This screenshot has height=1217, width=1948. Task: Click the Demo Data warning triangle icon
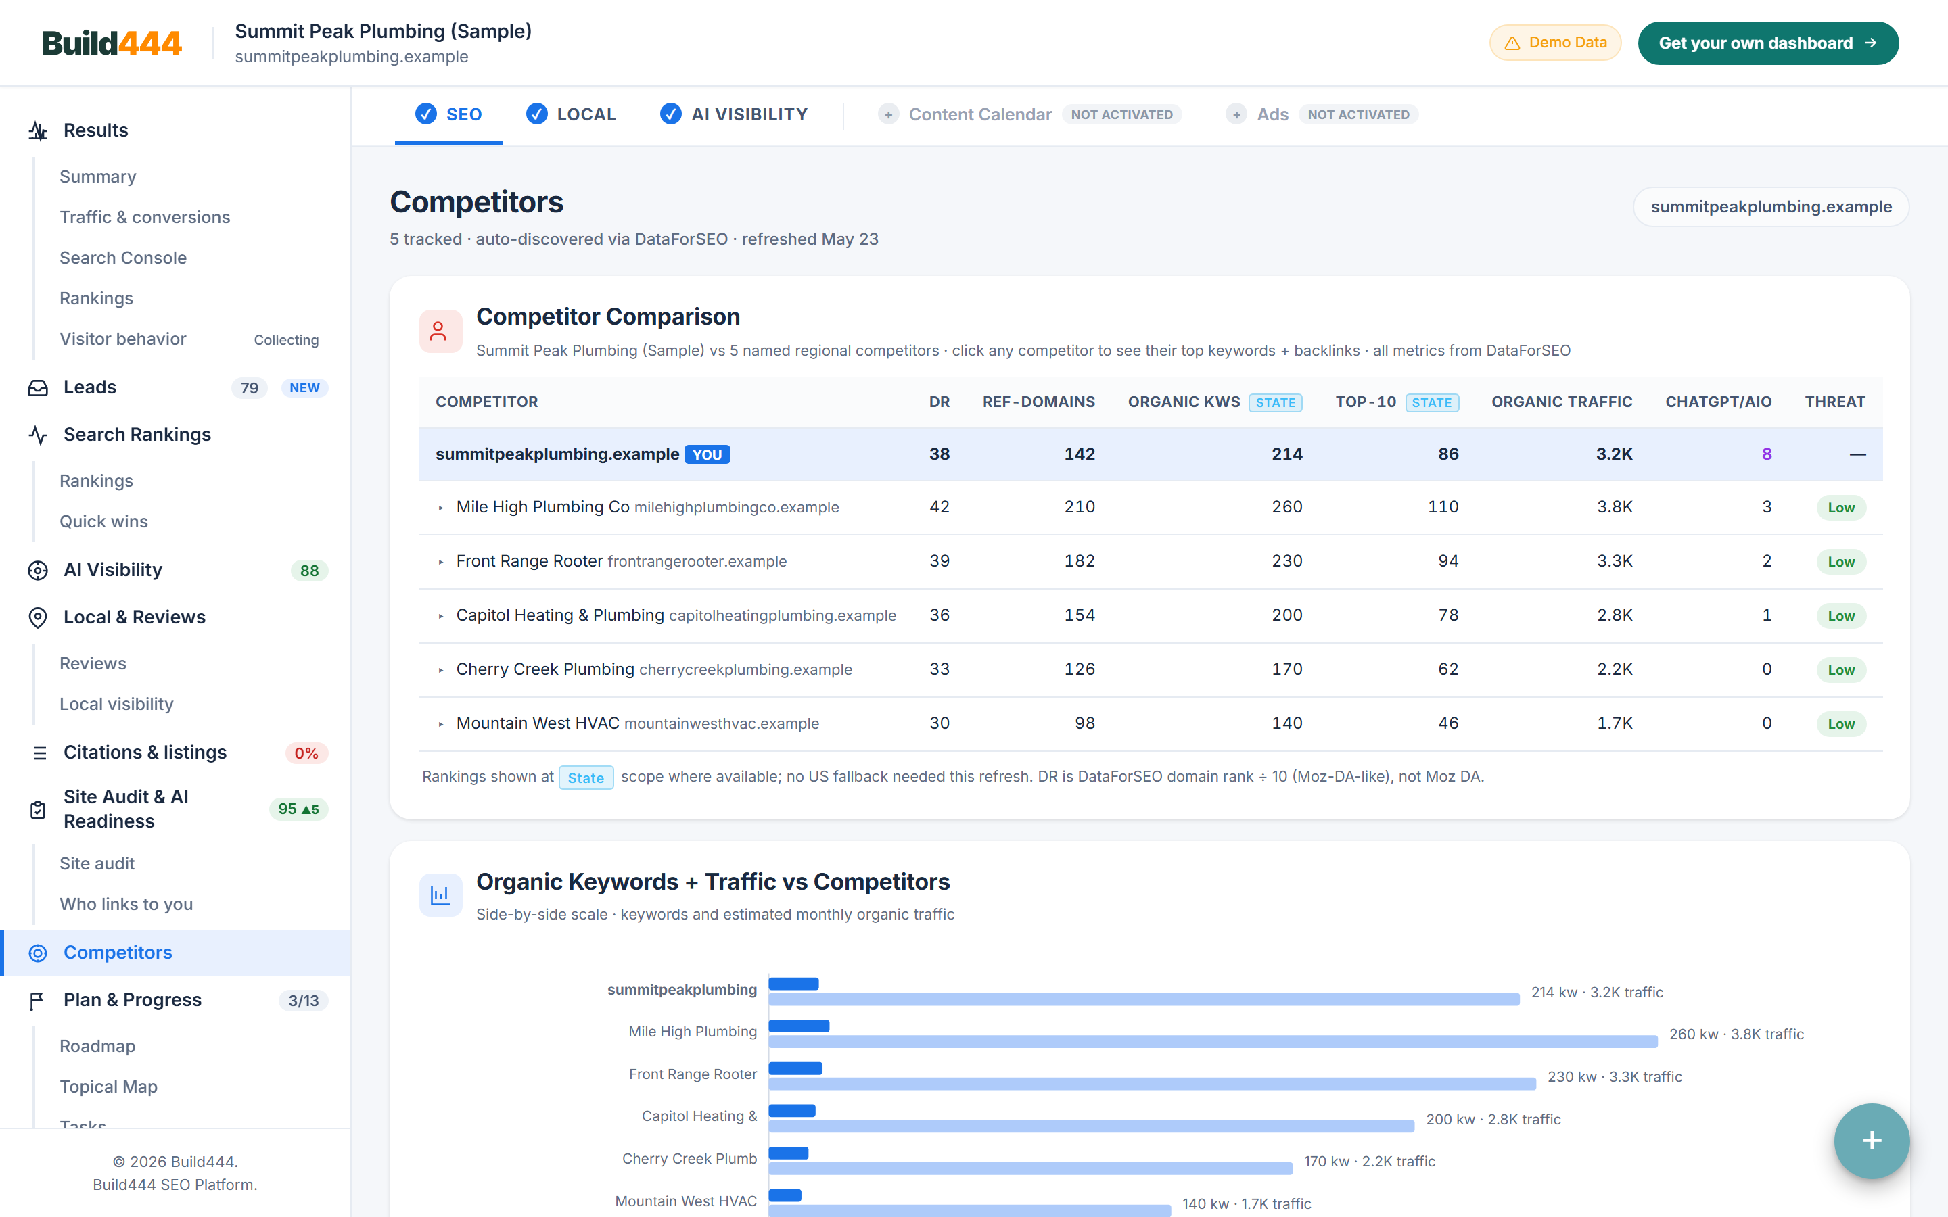click(x=1512, y=43)
